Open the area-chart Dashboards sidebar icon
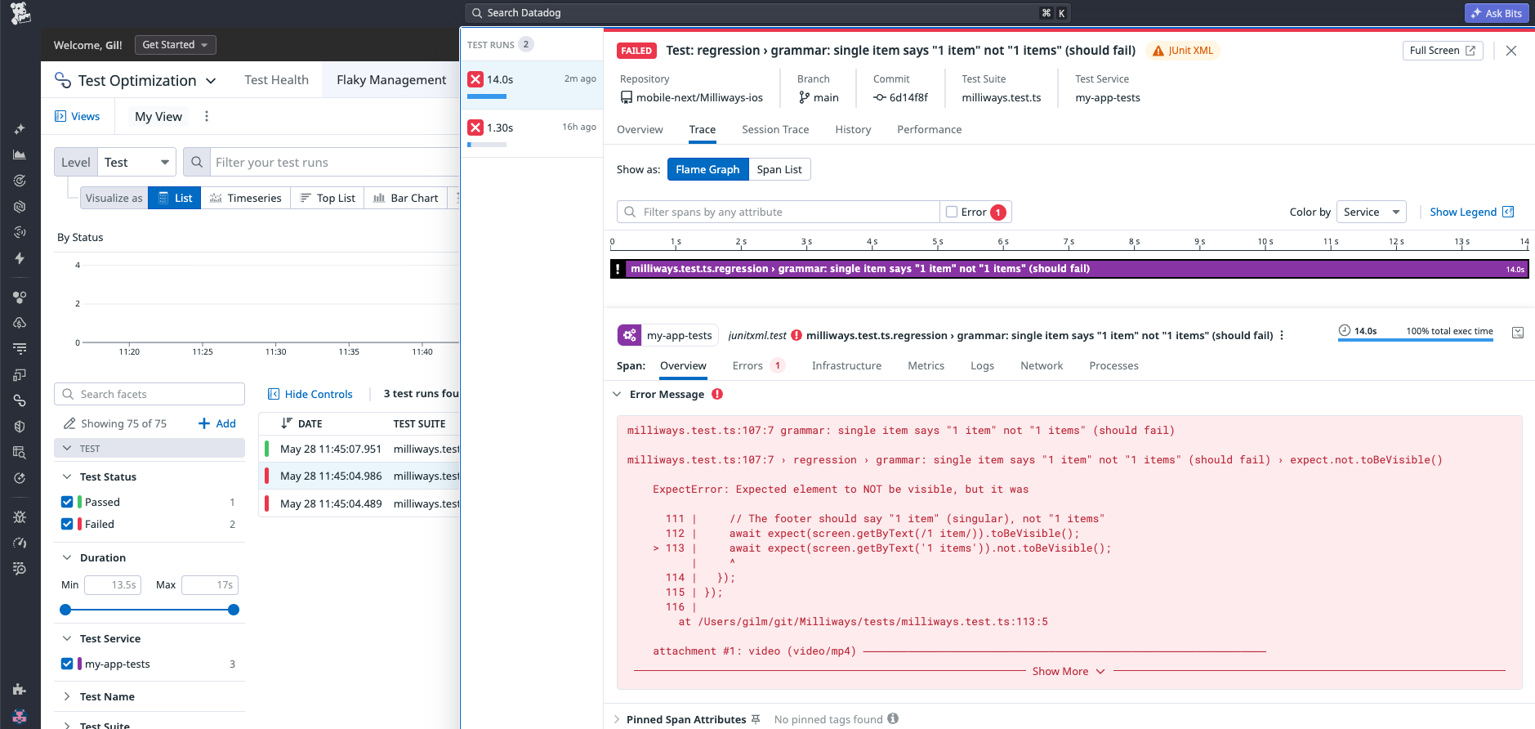1535x729 pixels. point(20,154)
